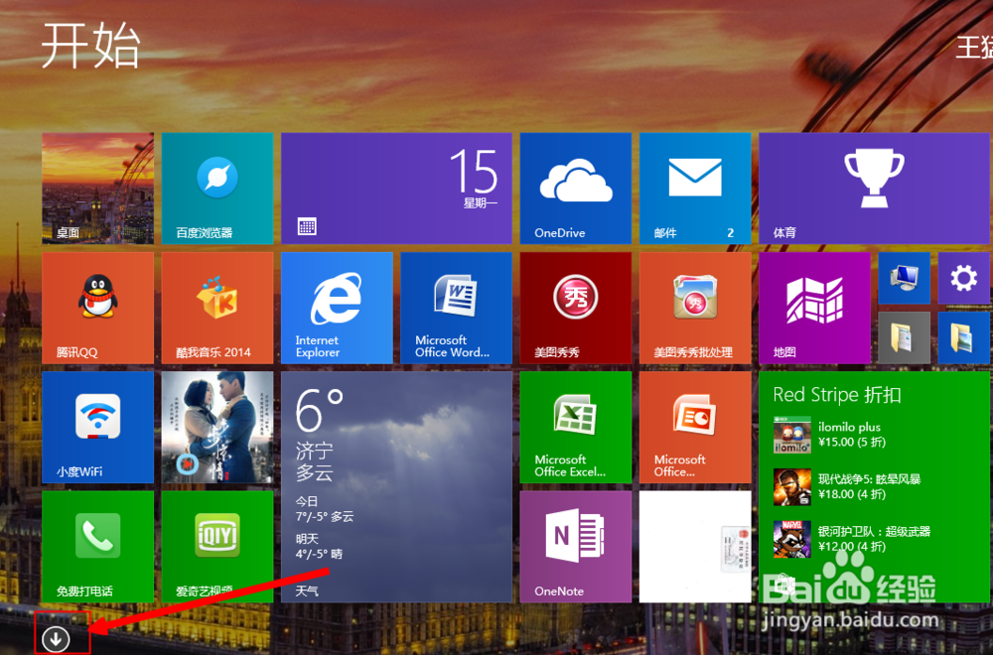This screenshot has width=993, height=655.
Task: Launch Microsoft Office Word
Action: coord(456,308)
